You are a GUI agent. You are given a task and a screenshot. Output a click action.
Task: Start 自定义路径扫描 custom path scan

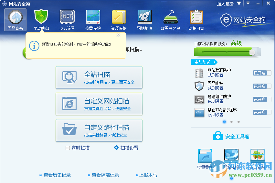[99, 130]
